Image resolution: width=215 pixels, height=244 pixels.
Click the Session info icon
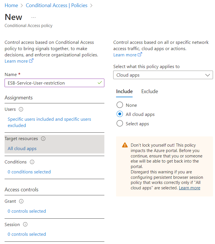[x=25, y=224]
